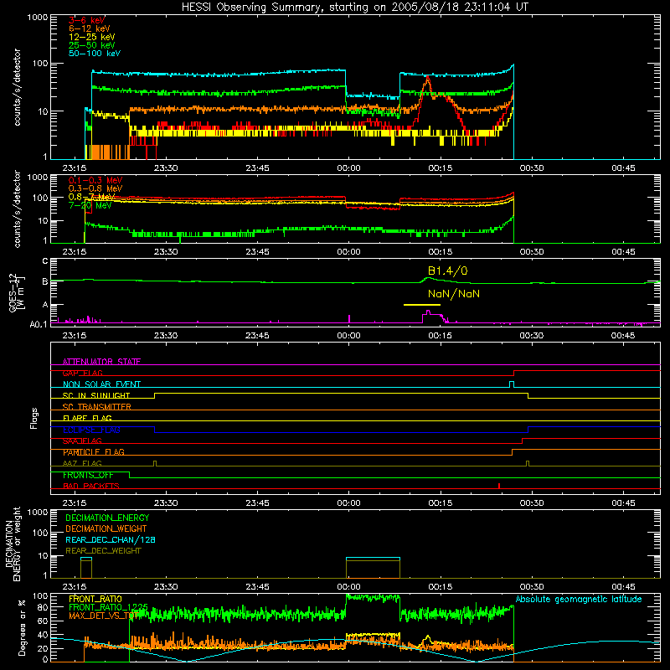Image resolution: width=670 pixels, height=670 pixels.
Task: Click the REAR_DEC_CHAN/128 legend label
Action: coord(111,540)
